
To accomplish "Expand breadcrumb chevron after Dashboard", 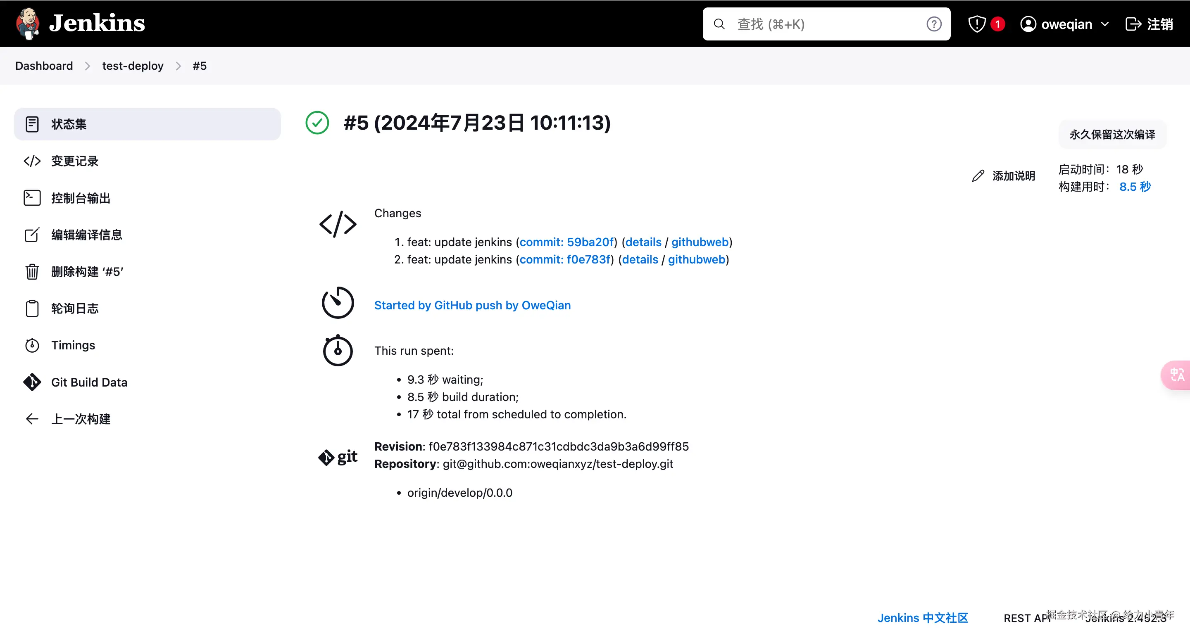I will click(x=87, y=66).
